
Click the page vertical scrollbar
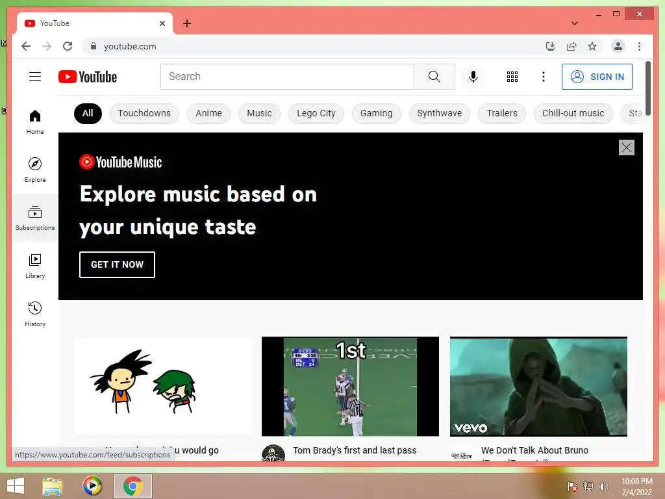point(648,87)
